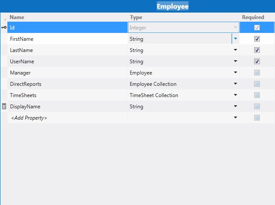Open the DisplayName type dropdown
275x205 pixels.
pos(236,106)
